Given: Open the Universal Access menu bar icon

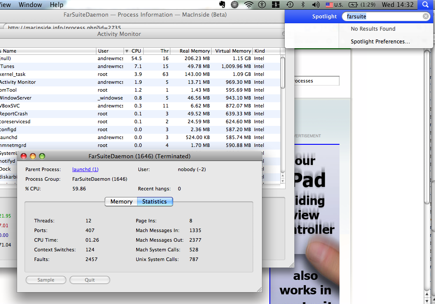Looking at the screenshot, I should click(x=262, y=4).
